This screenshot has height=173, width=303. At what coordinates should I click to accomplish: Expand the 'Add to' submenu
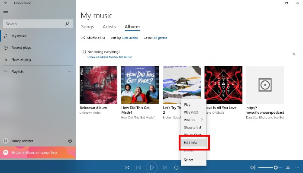point(193,120)
